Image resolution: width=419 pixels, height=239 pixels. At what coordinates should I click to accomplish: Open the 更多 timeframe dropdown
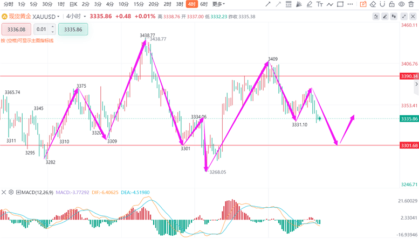218,4
